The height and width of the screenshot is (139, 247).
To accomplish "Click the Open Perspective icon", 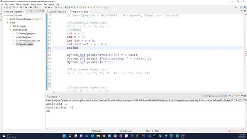I will pos(241,7).
